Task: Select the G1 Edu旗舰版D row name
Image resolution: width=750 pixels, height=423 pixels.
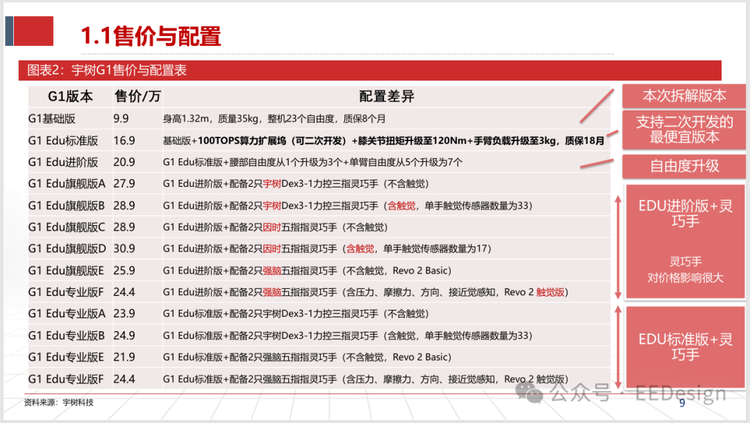Action: [x=67, y=249]
